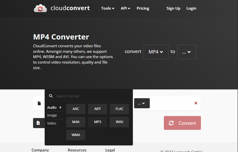Choose the FLAC format
This screenshot has height=152, width=238.
(x=119, y=109)
